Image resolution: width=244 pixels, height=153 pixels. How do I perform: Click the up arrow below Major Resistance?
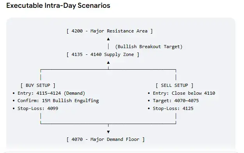point(108,39)
